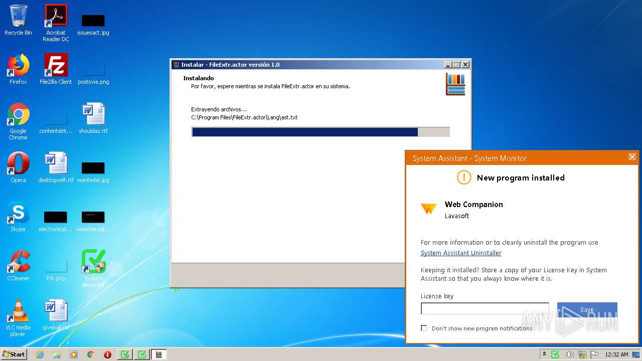Open Opera from the taskbar
The height and width of the screenshot is (361, 642).
(x=107, y=354)
